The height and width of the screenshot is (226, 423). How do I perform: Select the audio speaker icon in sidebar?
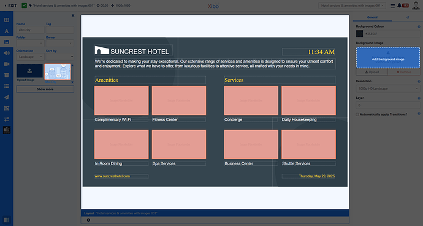coord(7,53)
